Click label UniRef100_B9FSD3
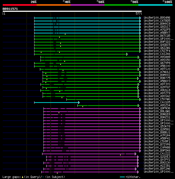The width and height of the screenshot is (175, 179). coord(157,42)
